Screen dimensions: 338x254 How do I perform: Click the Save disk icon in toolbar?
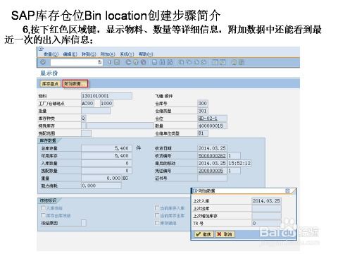click(117, 62)
